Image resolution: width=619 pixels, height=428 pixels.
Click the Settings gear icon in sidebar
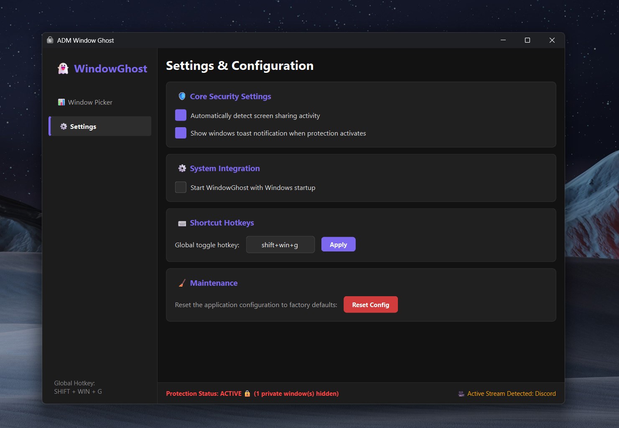click(64, 126)
